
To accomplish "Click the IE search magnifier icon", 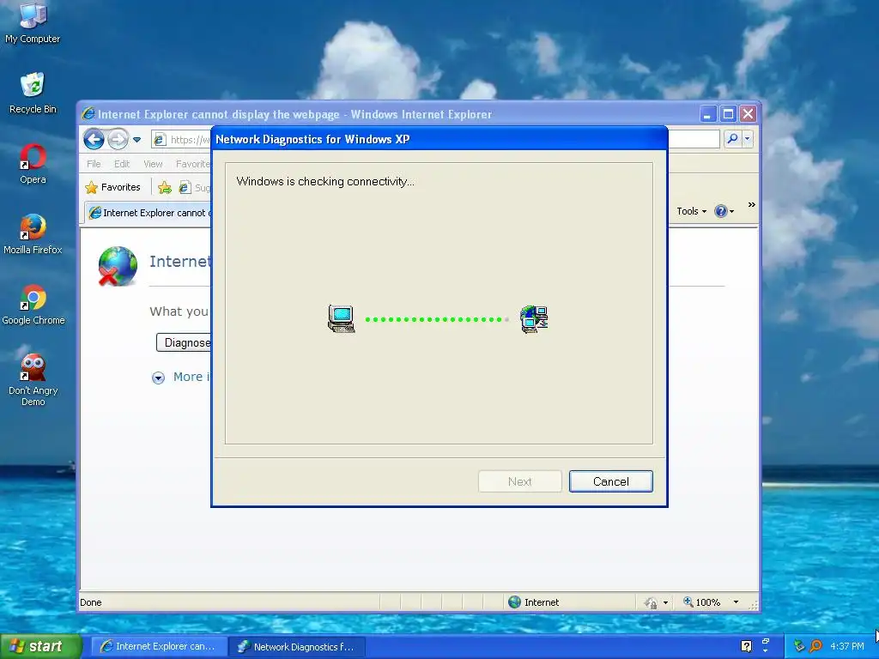I will (732, 138).
